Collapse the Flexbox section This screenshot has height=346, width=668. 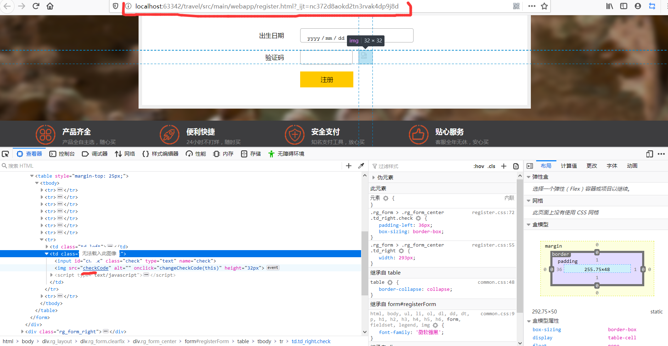(x=529, y=177)
